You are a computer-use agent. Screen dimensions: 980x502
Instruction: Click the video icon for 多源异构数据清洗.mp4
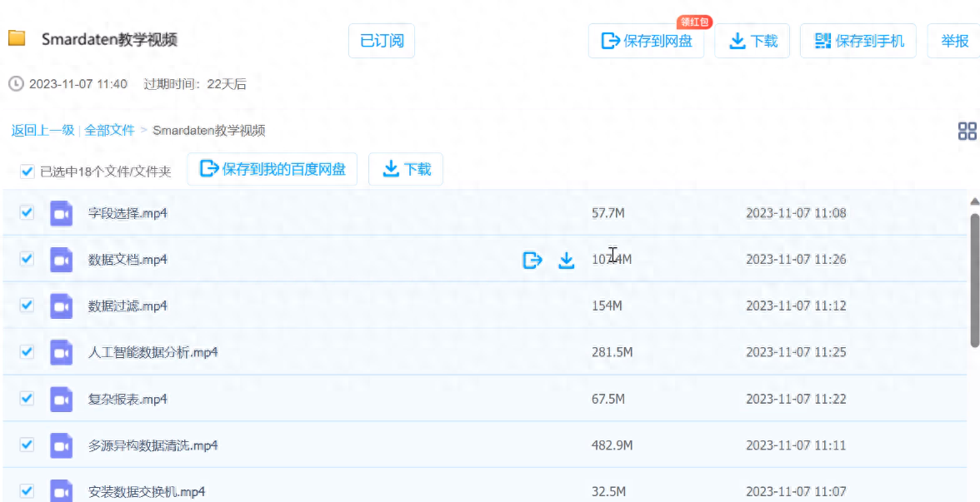point(61,446)
